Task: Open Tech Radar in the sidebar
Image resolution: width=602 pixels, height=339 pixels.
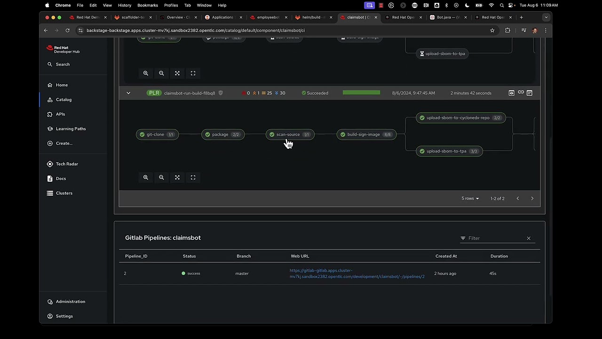Action: point(63,164)
